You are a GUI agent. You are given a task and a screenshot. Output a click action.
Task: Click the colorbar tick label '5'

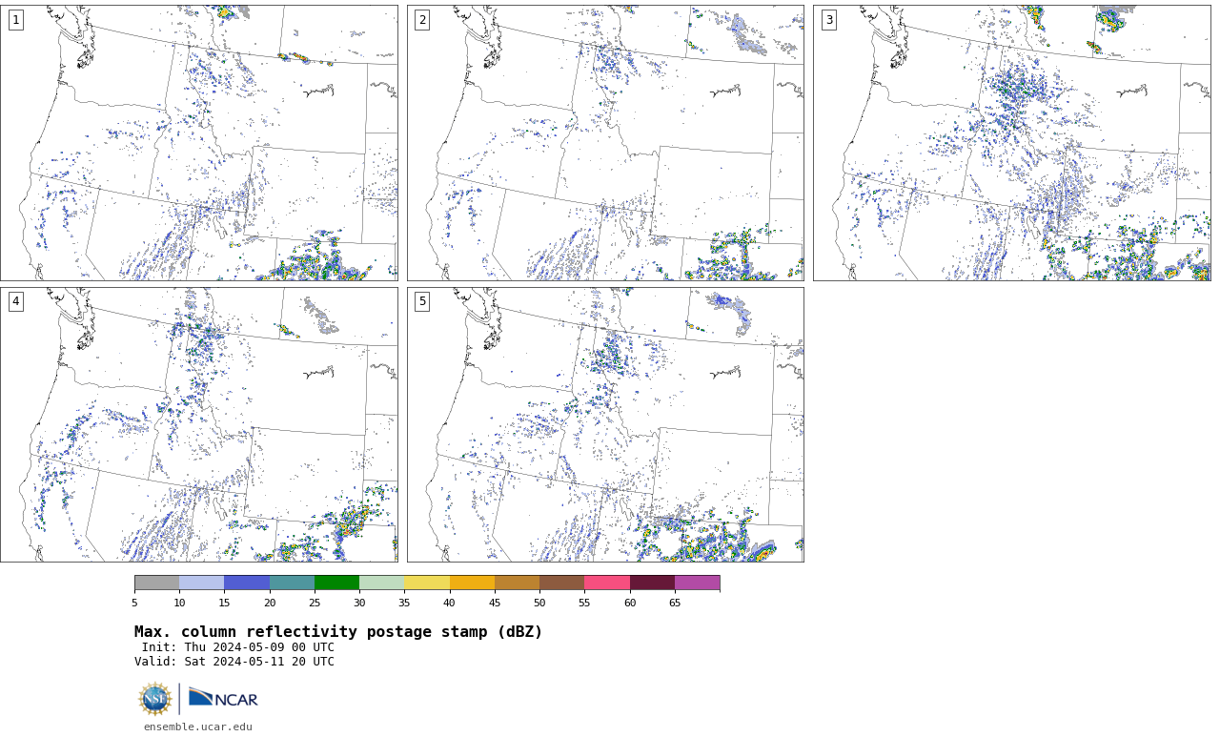134,604
